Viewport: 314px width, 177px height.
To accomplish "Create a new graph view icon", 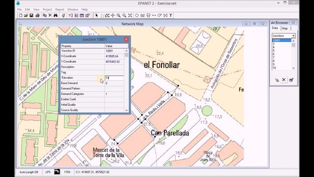I will 77,15.
